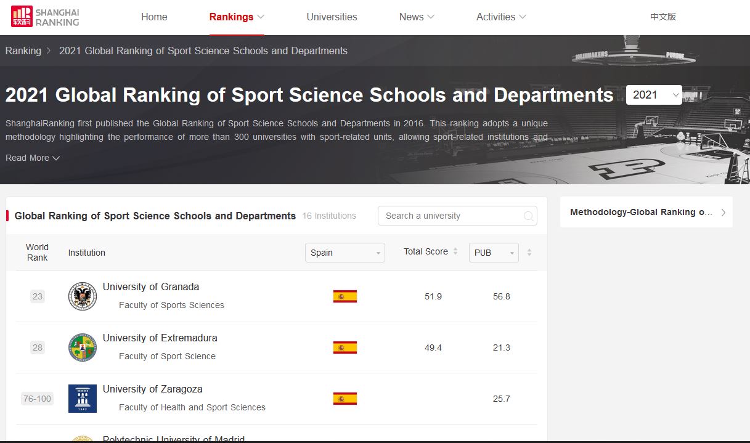The height and width of the screenshot is (443, 750).
Task: Expand the Activities menu
Action: [x=501, y=17]
